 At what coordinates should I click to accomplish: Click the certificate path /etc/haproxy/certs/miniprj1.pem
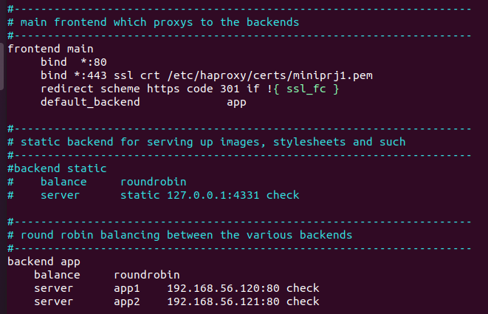[x=269, y=75]
